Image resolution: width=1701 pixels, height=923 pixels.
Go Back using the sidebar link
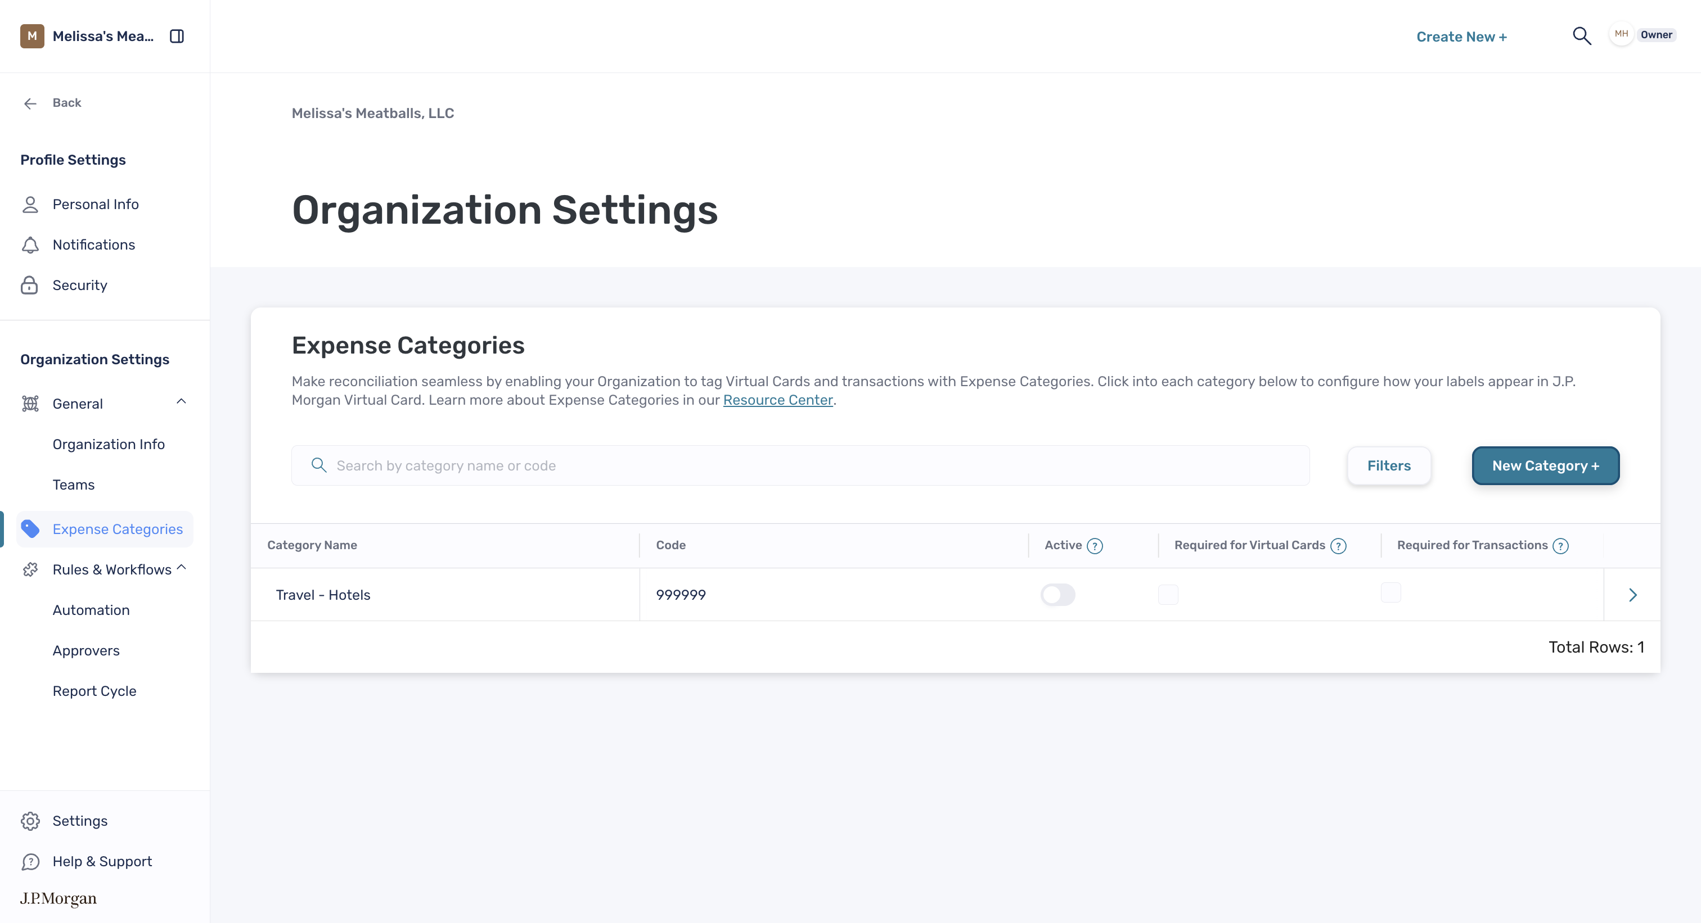point(67,103)
